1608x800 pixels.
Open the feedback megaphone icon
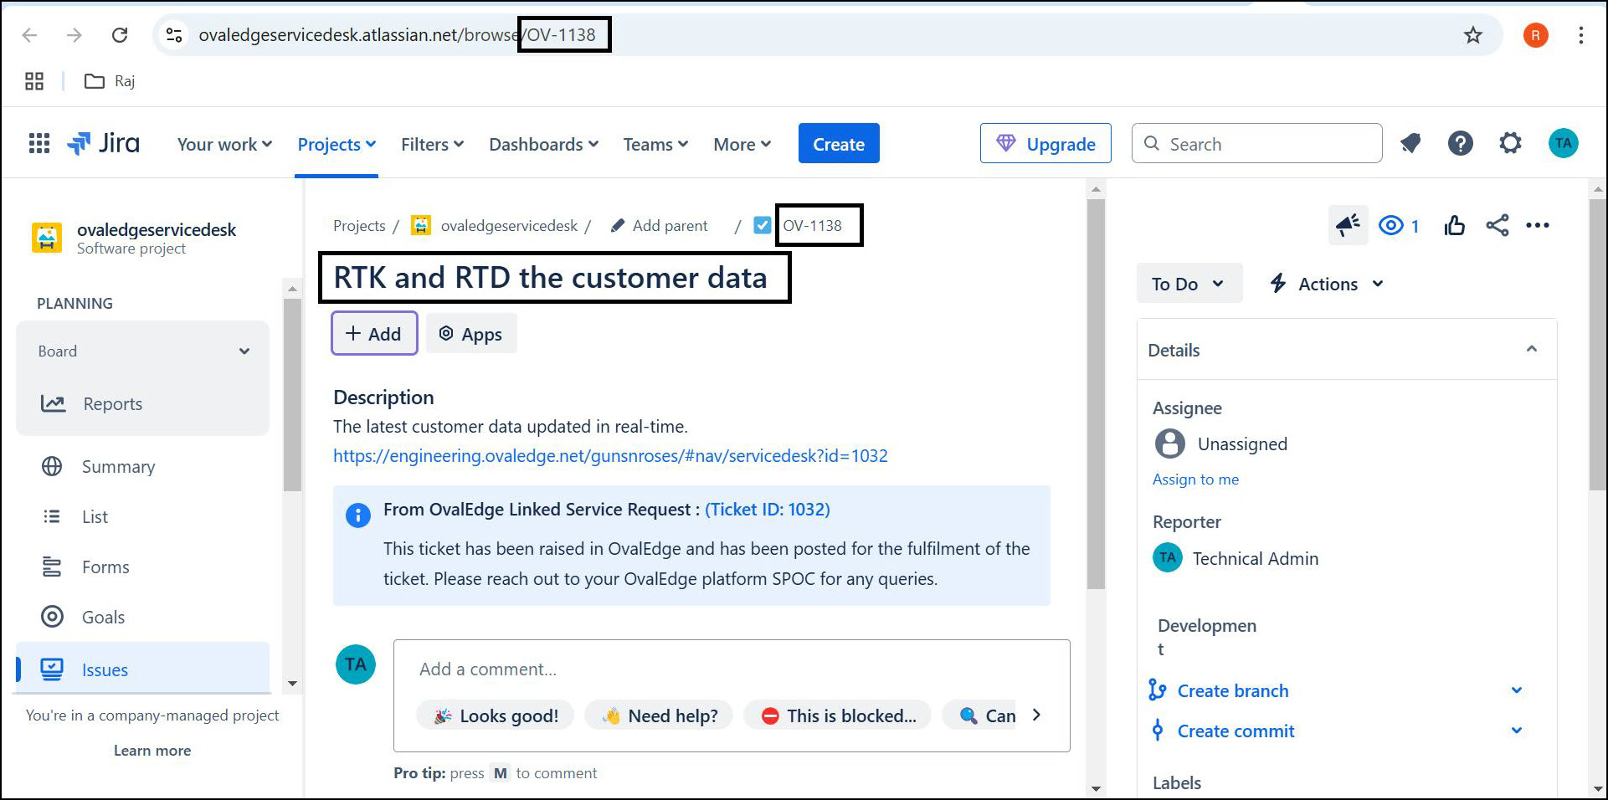1348,225
